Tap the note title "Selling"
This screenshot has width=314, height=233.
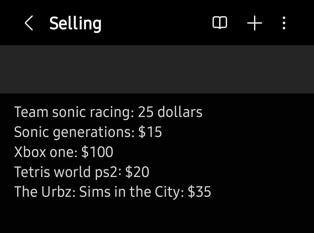(x=75, y=23)
